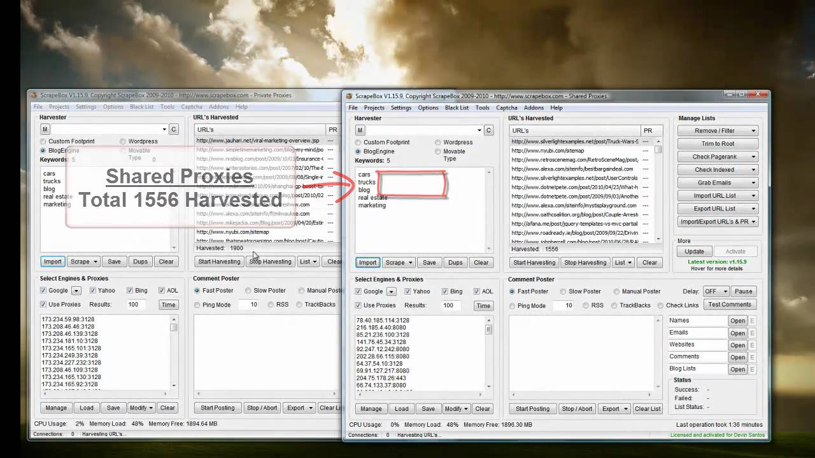Open Export URL List dropdown

(718, 209)
